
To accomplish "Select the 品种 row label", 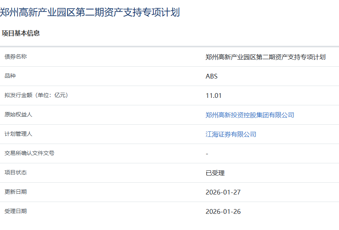I will pyautogui.click(x=10, y=76).
